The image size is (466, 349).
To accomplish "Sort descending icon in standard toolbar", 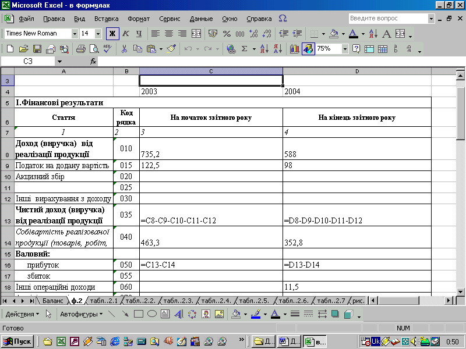I will pos(278,49).
